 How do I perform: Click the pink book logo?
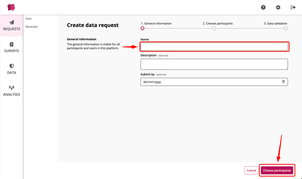tap(11, 7)
